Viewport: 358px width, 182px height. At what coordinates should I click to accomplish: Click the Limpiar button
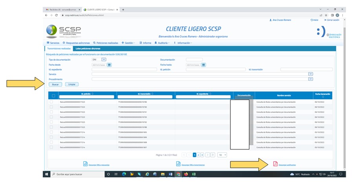coord(72,84)
